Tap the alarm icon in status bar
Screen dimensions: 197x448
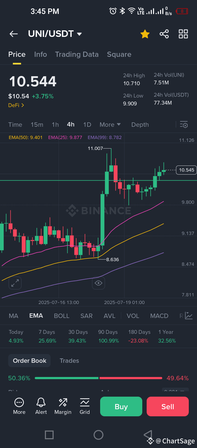coord(113,11)
